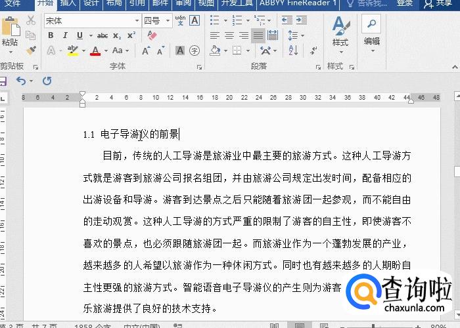The image size is (460, 328).
Task: Switch to the 引用 References tab
Action: 137,3
